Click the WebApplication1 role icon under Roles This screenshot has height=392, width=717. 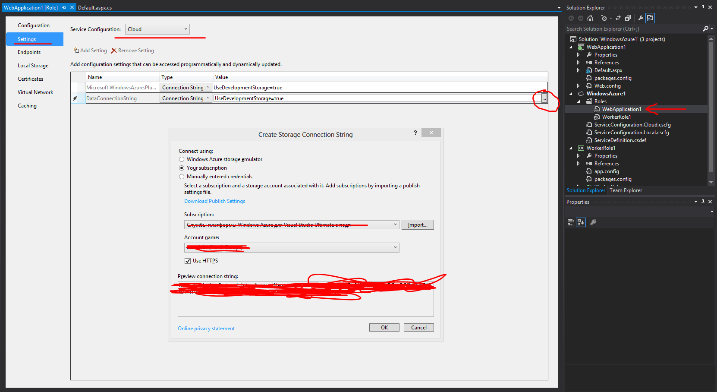pos(597,109)
